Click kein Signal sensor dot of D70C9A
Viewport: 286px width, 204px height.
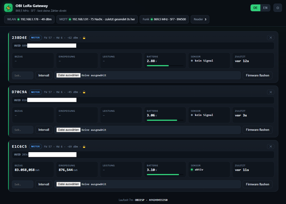tap(192, 115)
